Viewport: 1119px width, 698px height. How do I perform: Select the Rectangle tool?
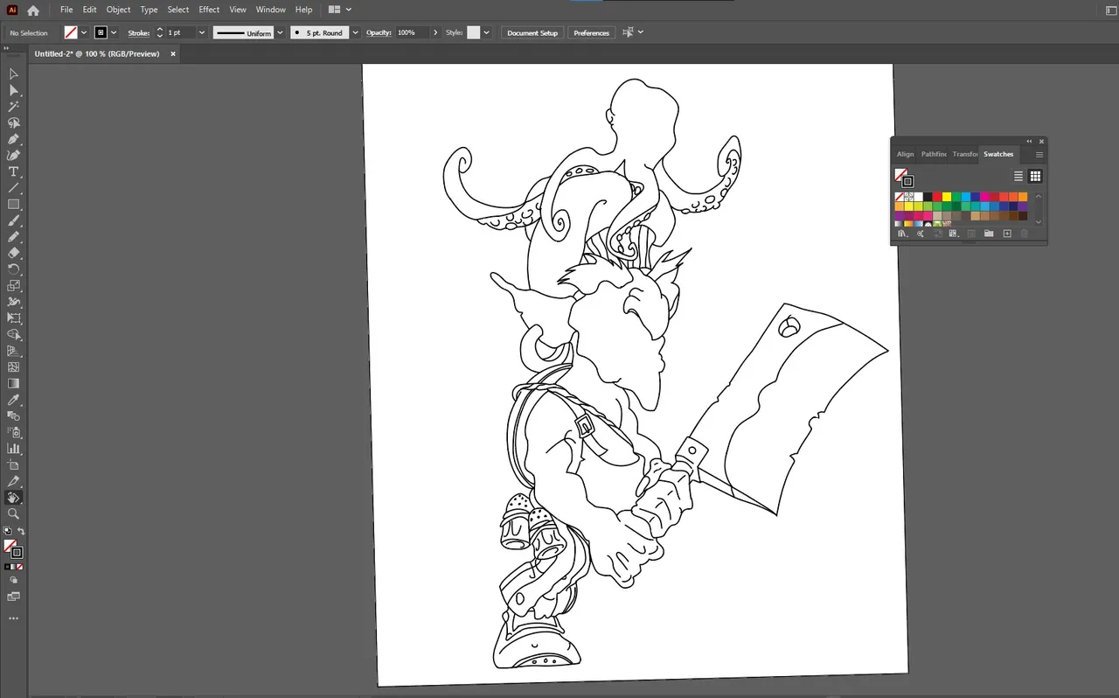pos(13,204)
